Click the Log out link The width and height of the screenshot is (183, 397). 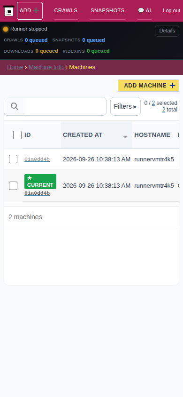[171, 11]
